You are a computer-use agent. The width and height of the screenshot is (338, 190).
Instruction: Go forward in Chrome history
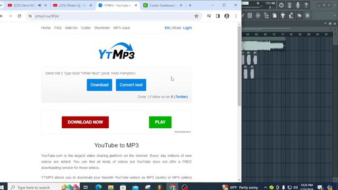coord(11,16)
